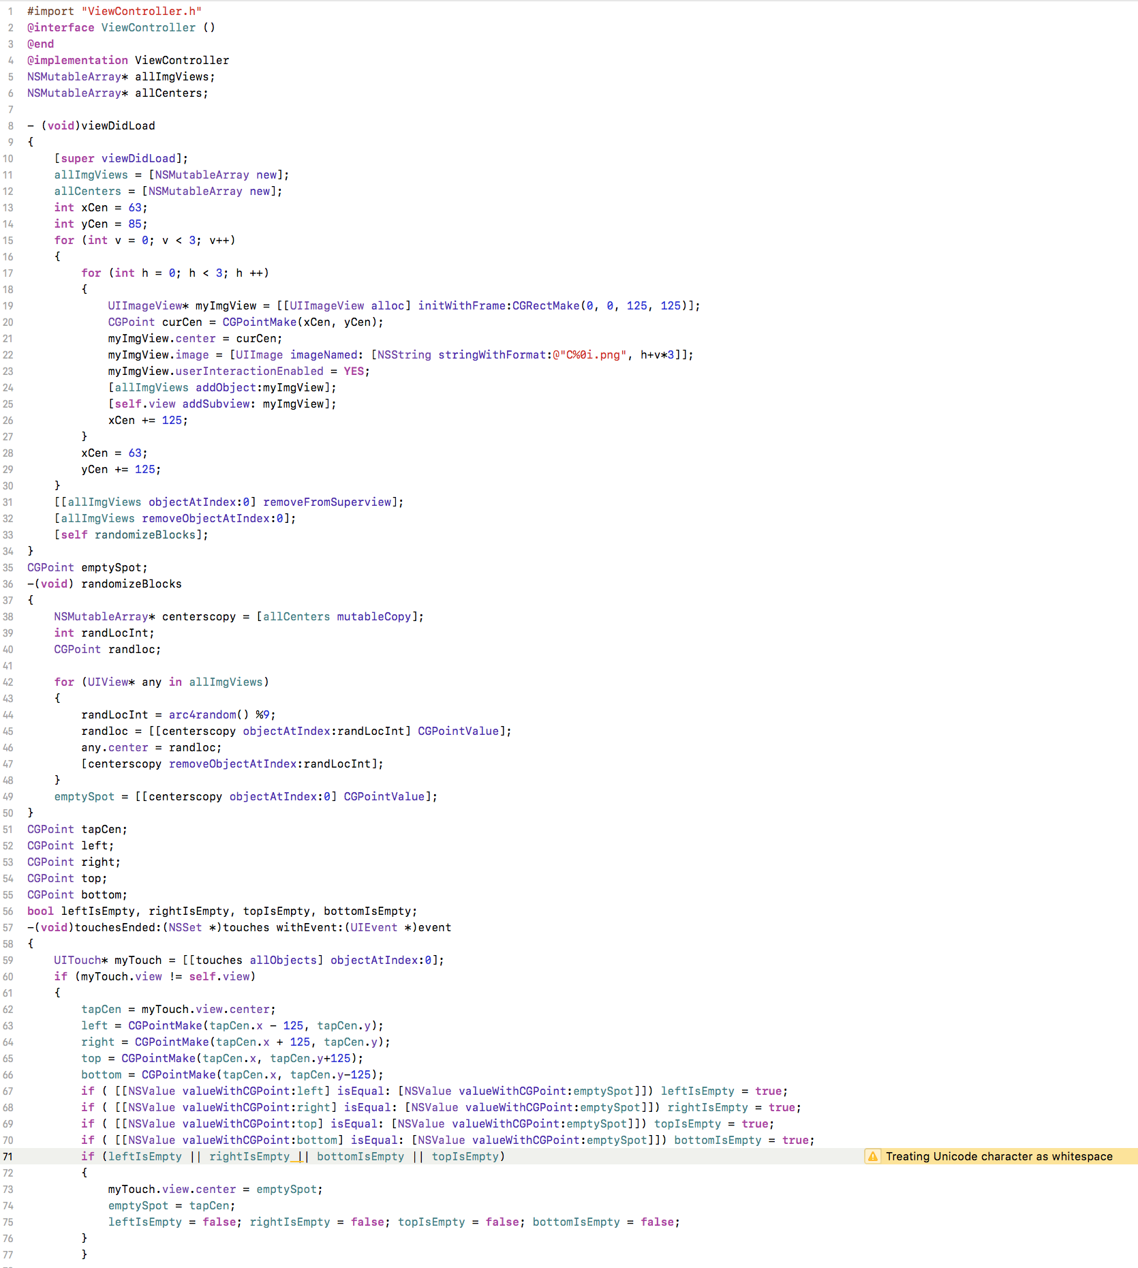Click '[allImgViews removeObjectAtIndex:0];' line

pyautogui.click(x=175, y=518)
